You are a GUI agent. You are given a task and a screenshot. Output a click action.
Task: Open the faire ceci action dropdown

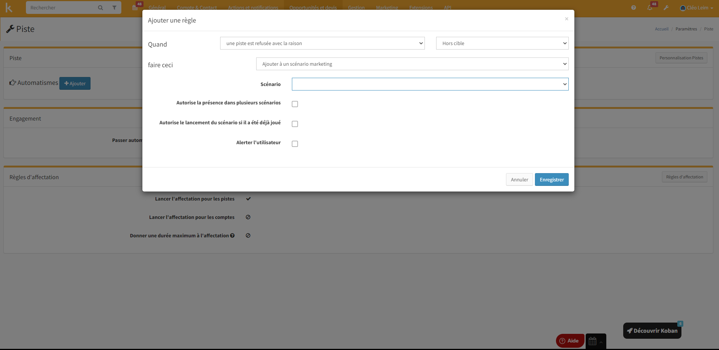click(x=412, y=64)
